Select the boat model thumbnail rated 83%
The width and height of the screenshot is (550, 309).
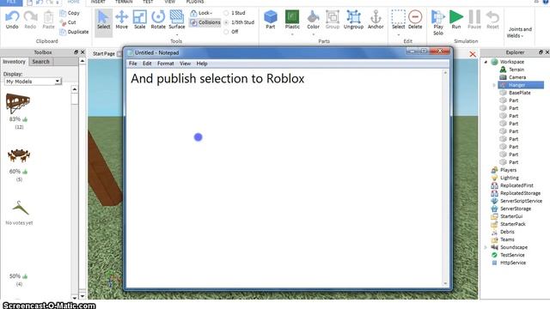pos(18,103)
